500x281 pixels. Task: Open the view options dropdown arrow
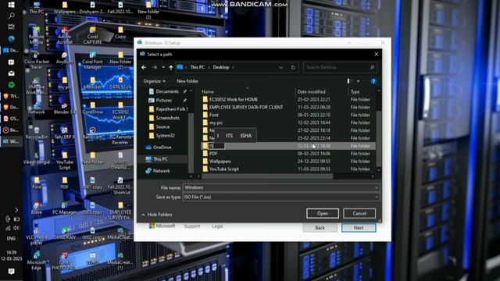tap(359, 81)
